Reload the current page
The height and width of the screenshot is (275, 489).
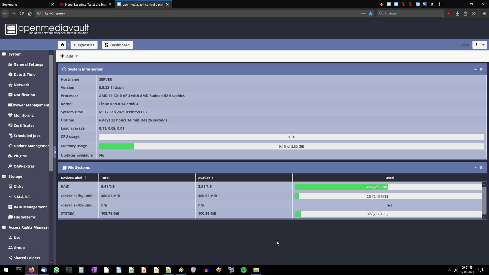pos(22,13)
